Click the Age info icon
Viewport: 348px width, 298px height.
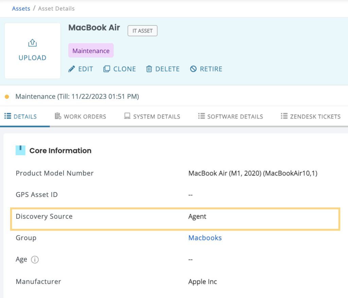(x=35, y=259)
